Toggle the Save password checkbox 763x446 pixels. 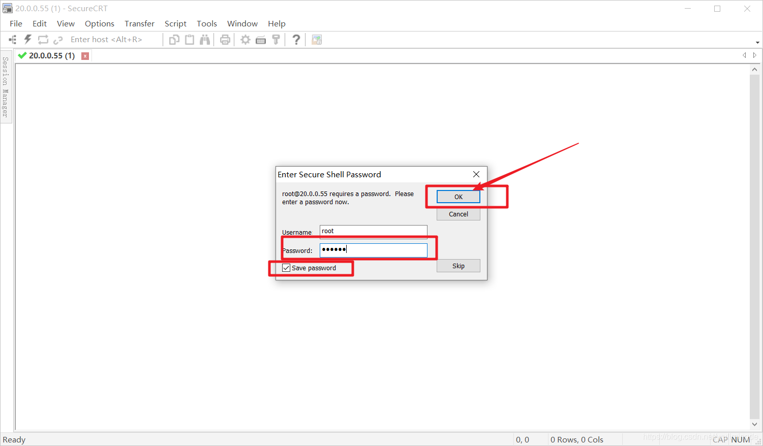coord(286,268)
